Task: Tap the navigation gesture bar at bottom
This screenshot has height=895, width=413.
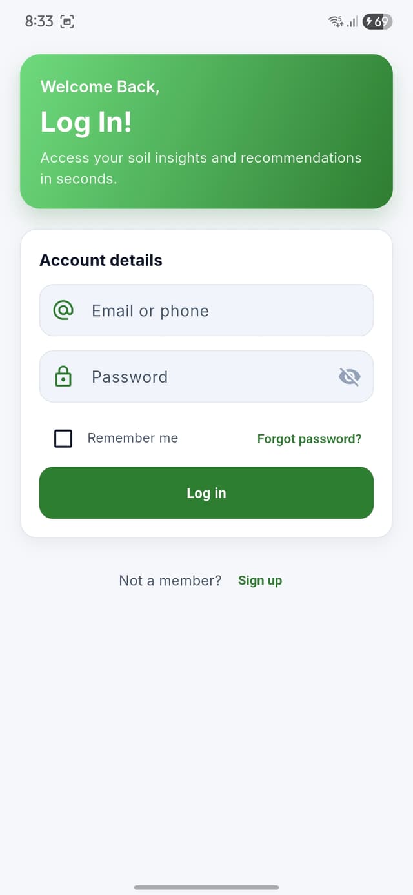Action: pos(206,886)
